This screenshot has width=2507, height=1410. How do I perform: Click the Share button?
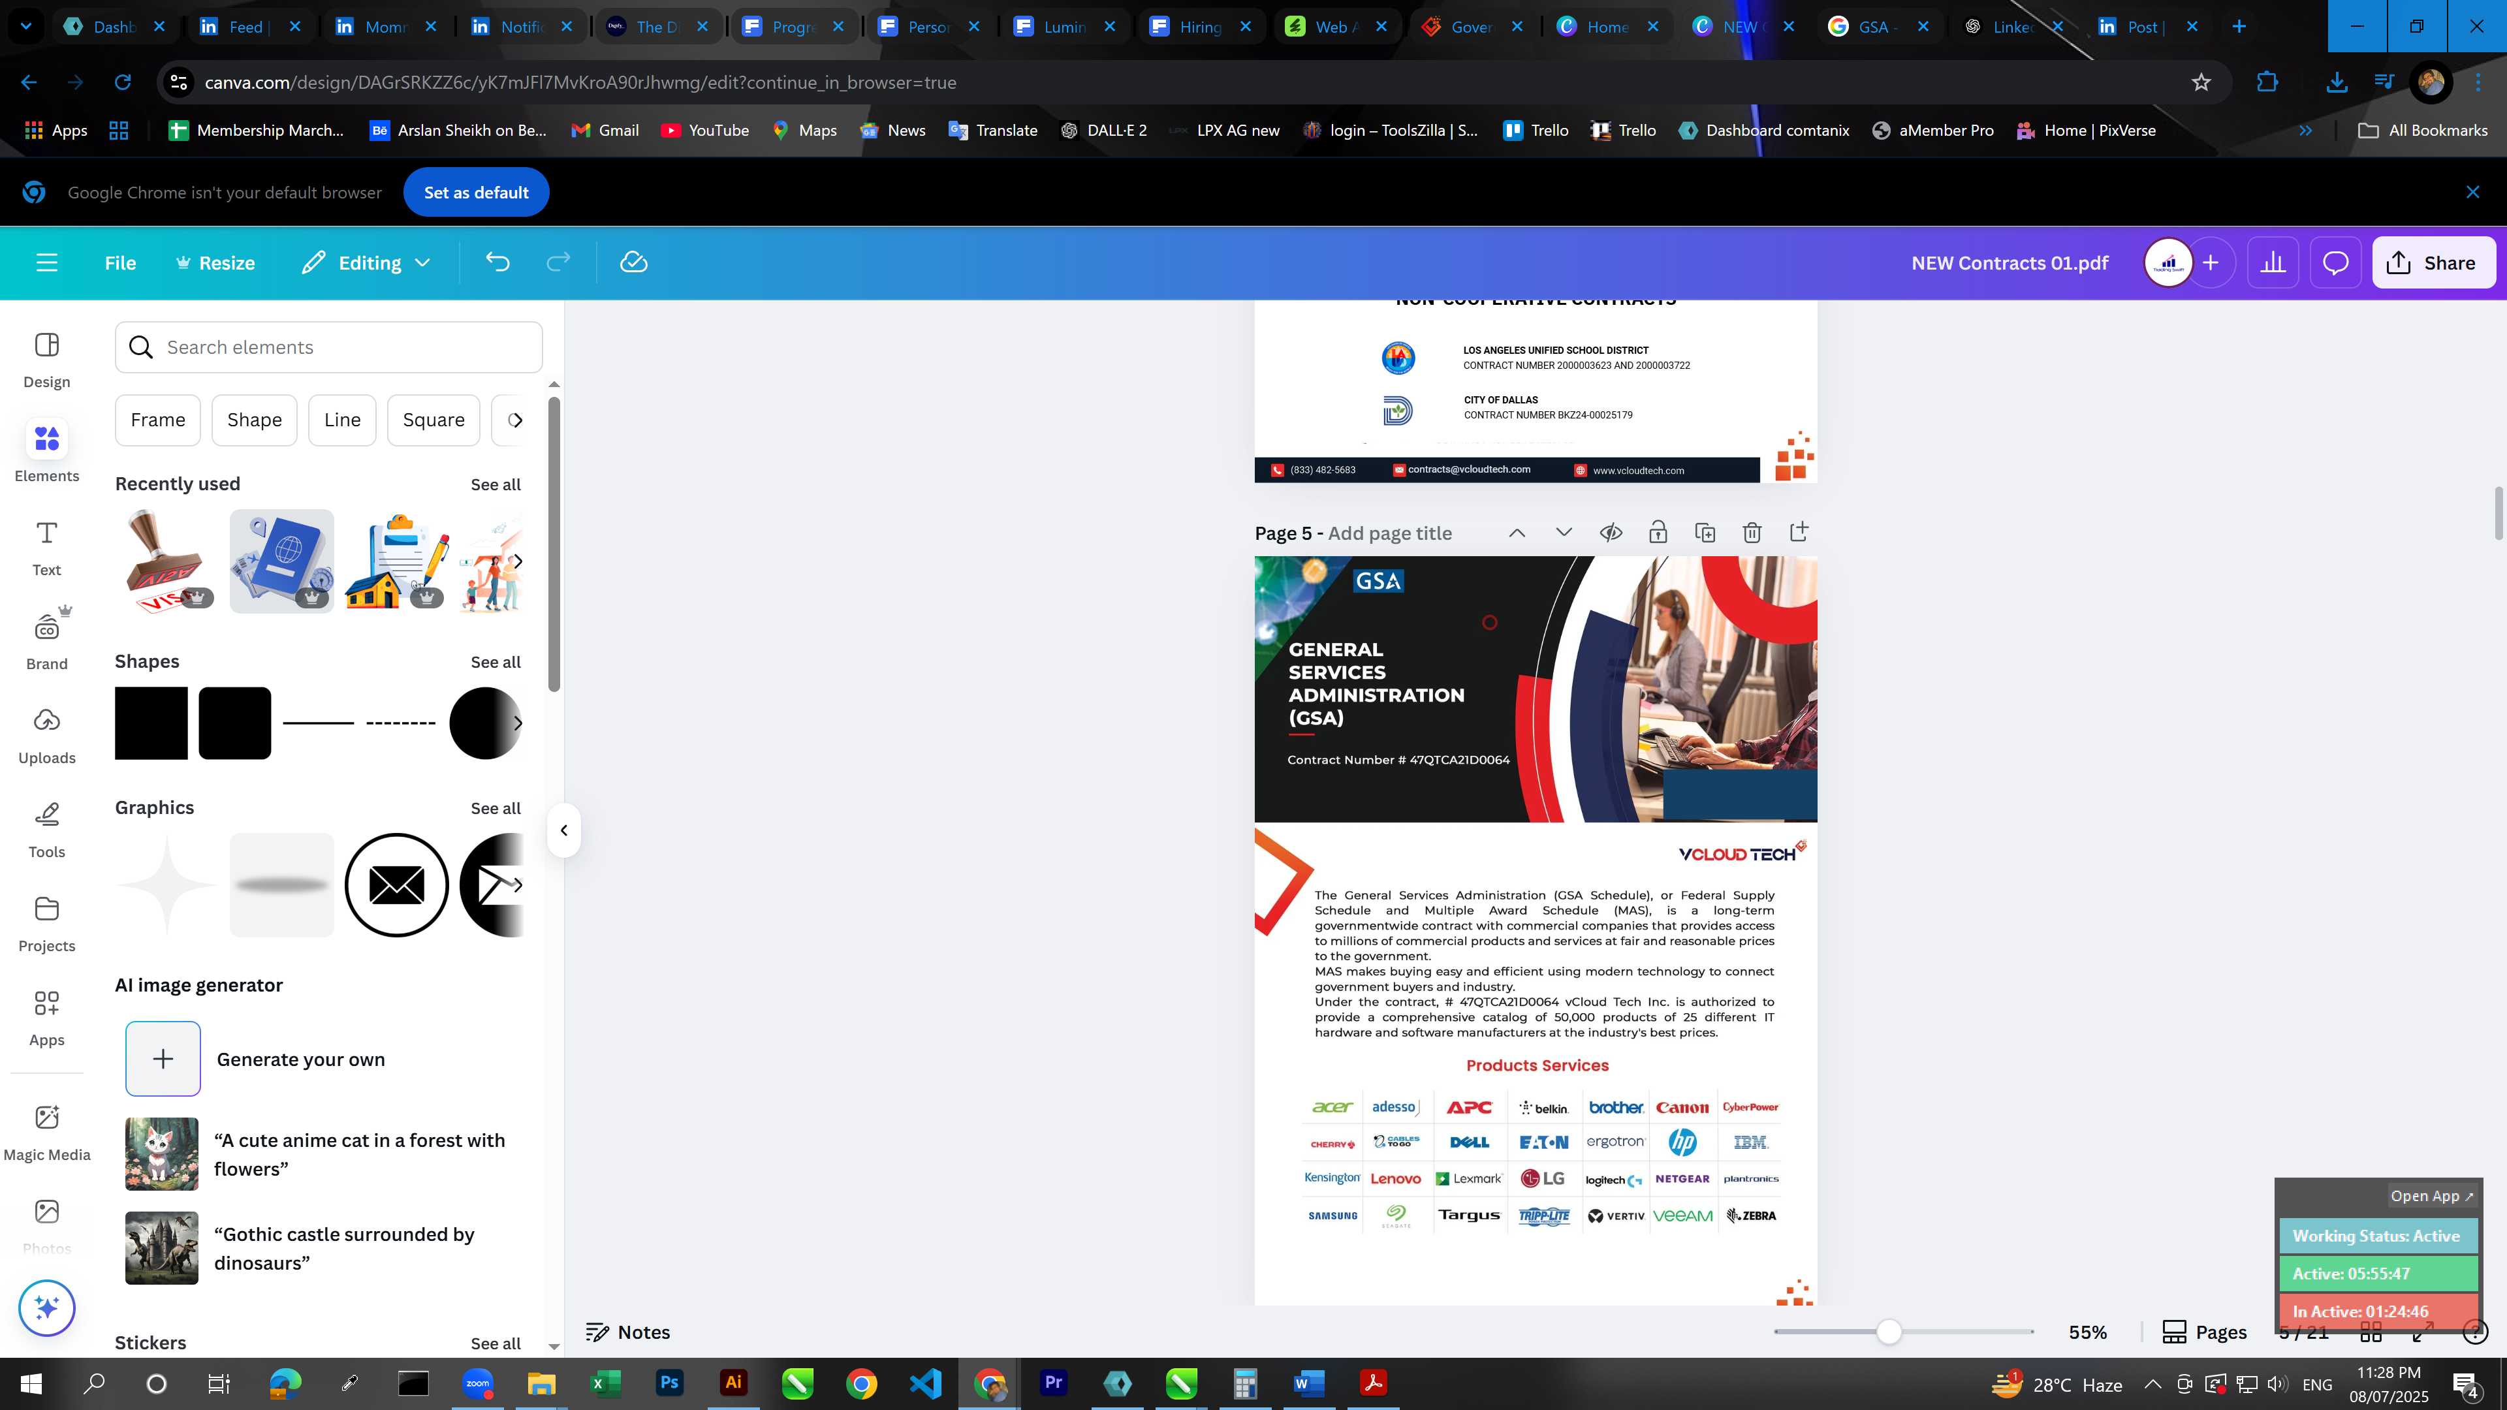2433,262
